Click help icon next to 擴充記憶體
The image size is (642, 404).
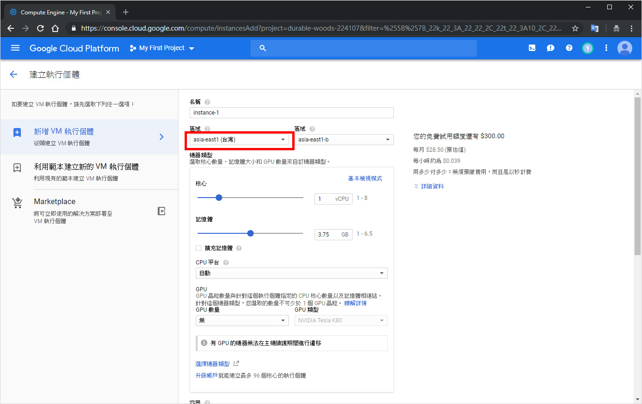[x=239, y=248]
